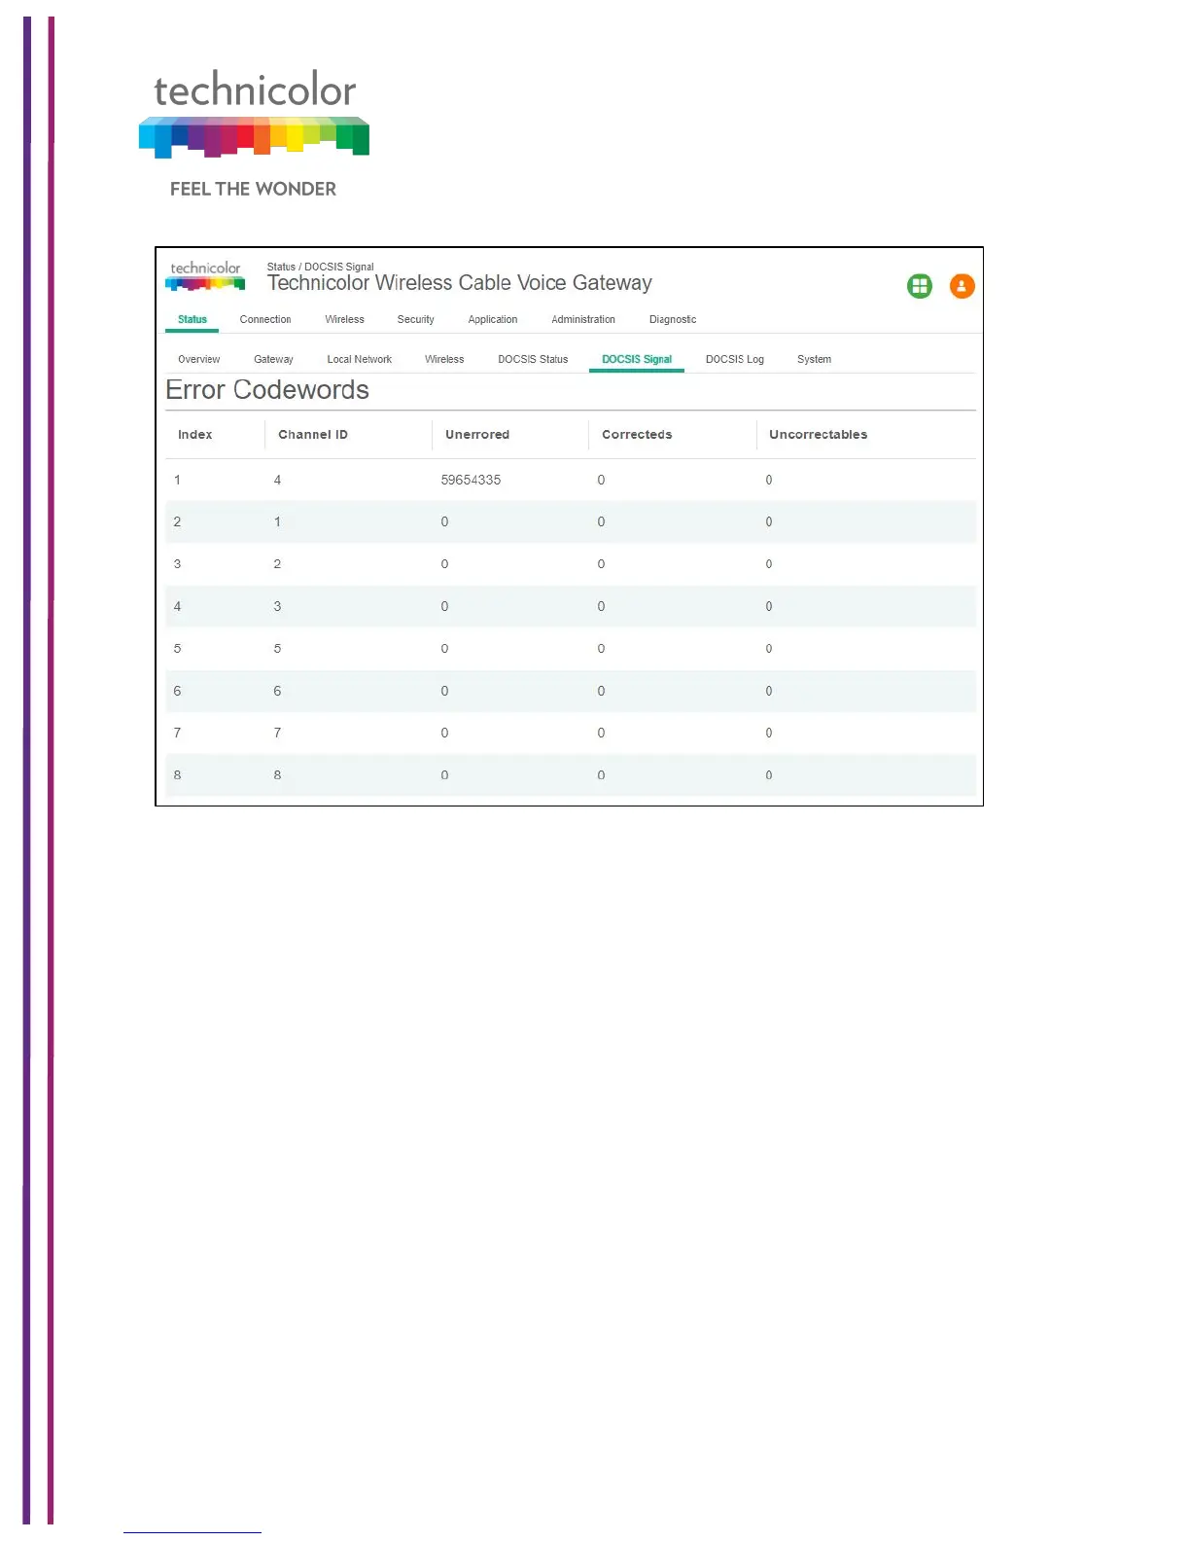Click the small technicolor logo in gateway header
This screenshot has height=1541, width=1190.
point(205,276)
